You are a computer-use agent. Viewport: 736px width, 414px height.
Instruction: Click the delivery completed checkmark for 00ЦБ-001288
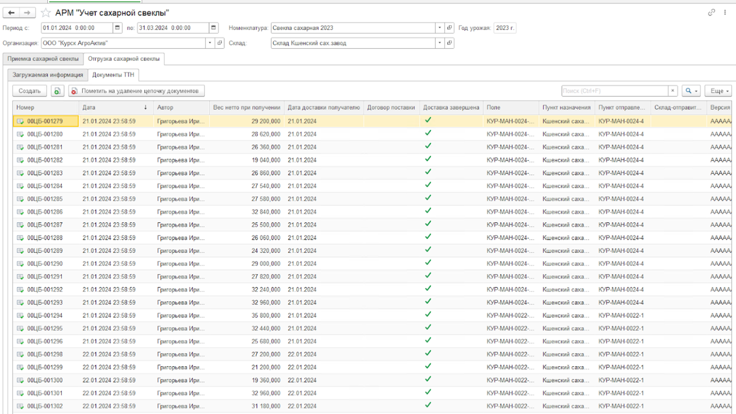pos(428,237)
